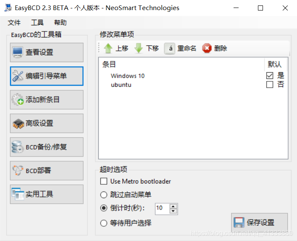Select 跳过启动菜单 radio option
297x241 pixels.
point(104,195)
